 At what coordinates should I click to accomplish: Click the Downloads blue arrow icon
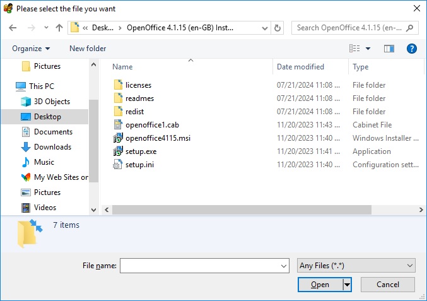pyautogui.click(x=26, y=147)
